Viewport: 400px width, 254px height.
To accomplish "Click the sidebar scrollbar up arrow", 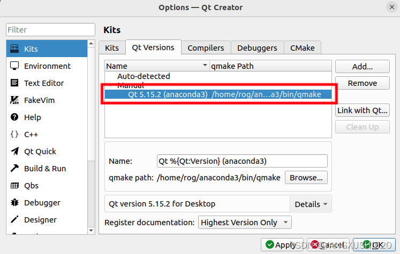I will [91, 43].
